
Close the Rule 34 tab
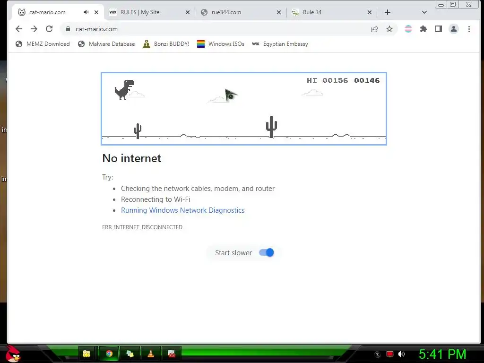[370, 12]
